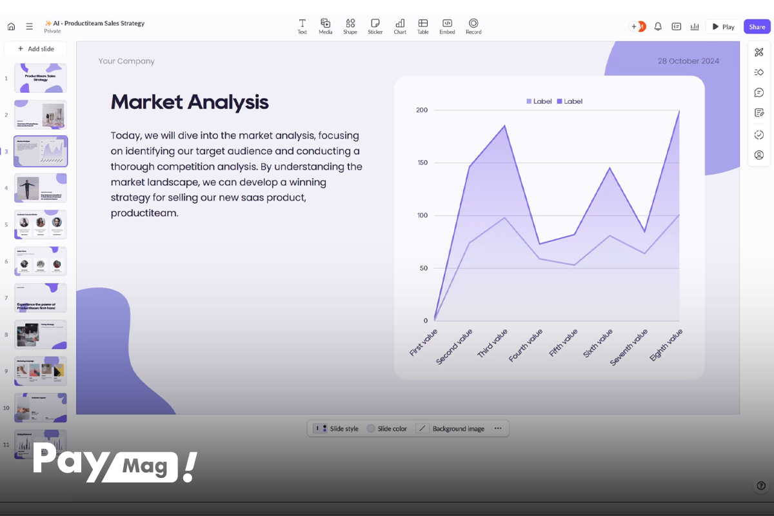Open the Sticker picker
Screen dimensions: 774x516
pyautogui.click(x=375, y=26)
